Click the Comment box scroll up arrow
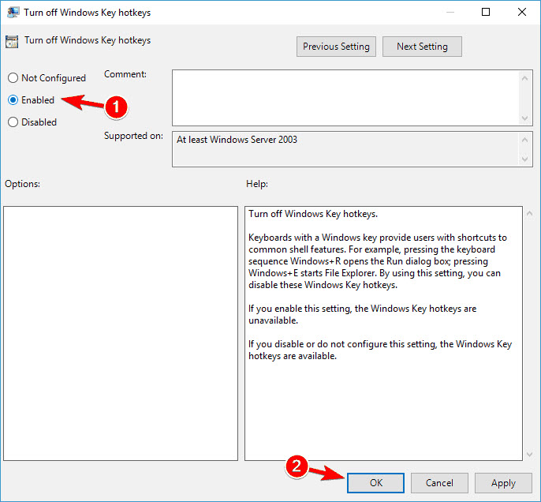This screenshot has height=502, width=541. [524, 78]
